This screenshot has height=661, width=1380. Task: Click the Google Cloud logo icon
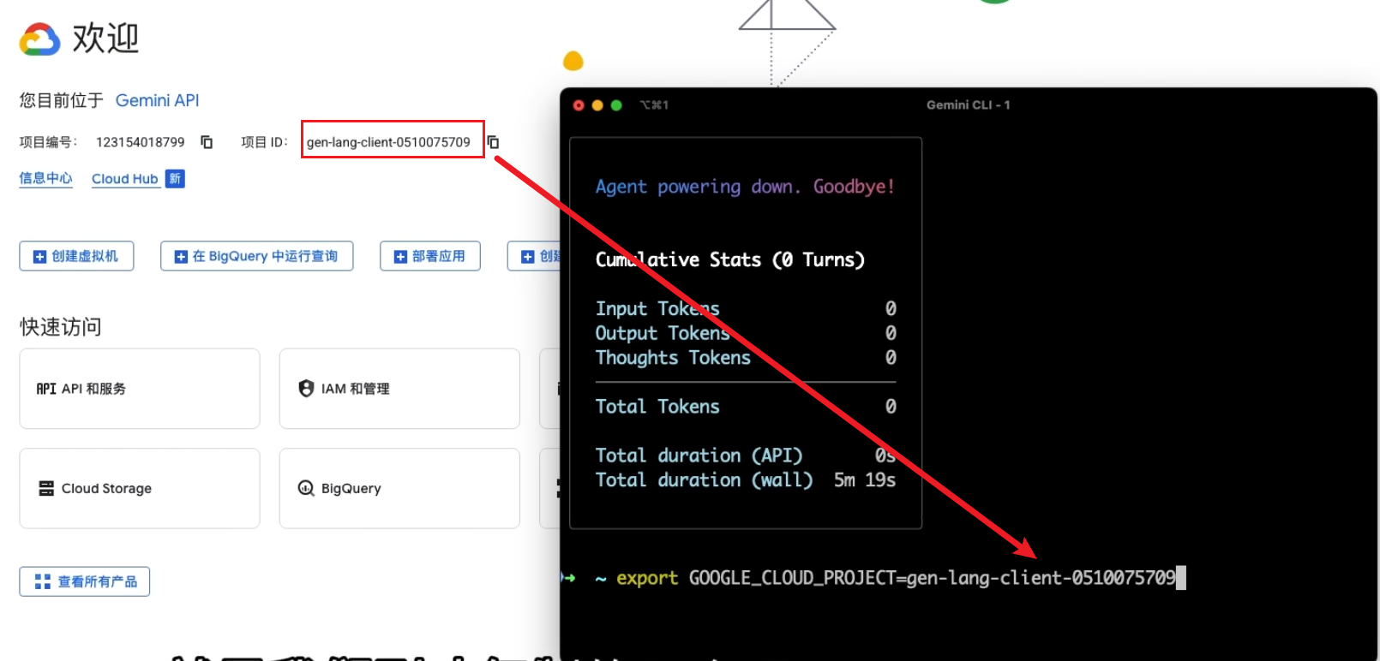tap(40, 39)
